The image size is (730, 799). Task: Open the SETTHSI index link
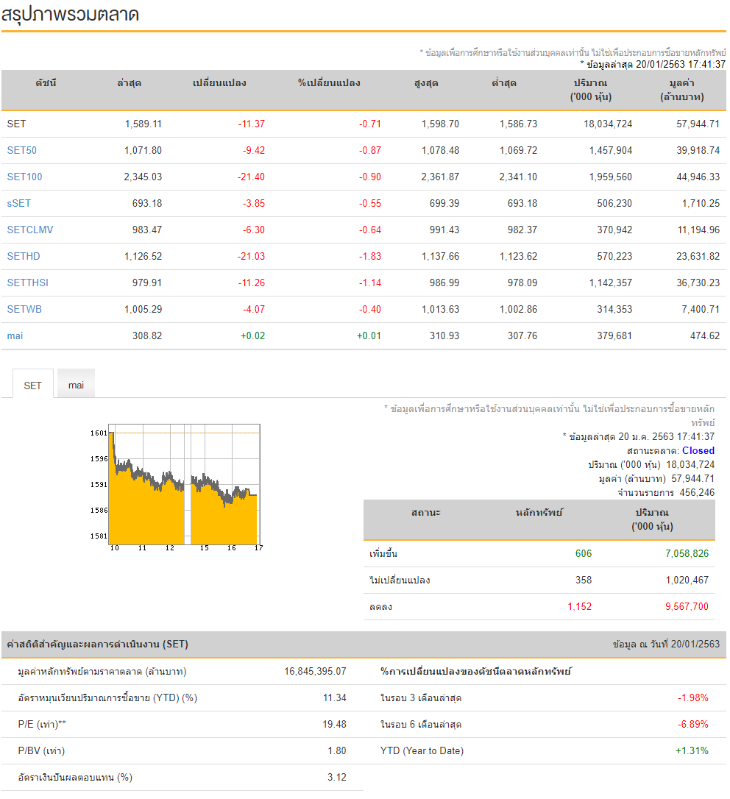(28, 283)
